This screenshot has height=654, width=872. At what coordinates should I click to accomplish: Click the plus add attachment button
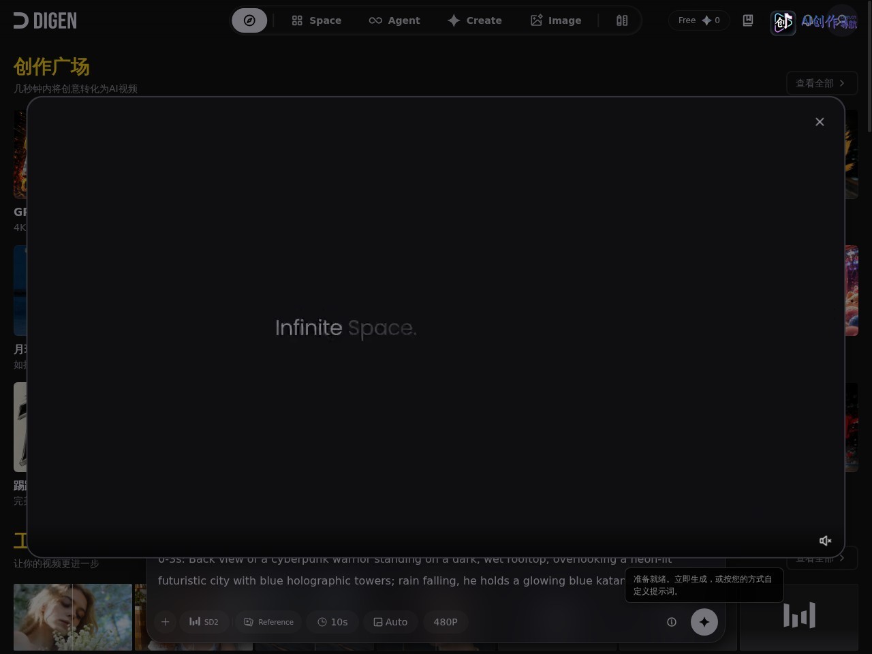tap(165, 622)
